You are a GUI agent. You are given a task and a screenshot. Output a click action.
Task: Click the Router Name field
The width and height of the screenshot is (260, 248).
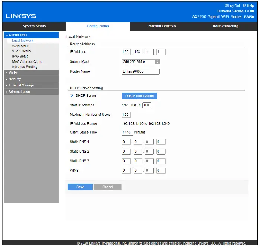coord(141,71)
